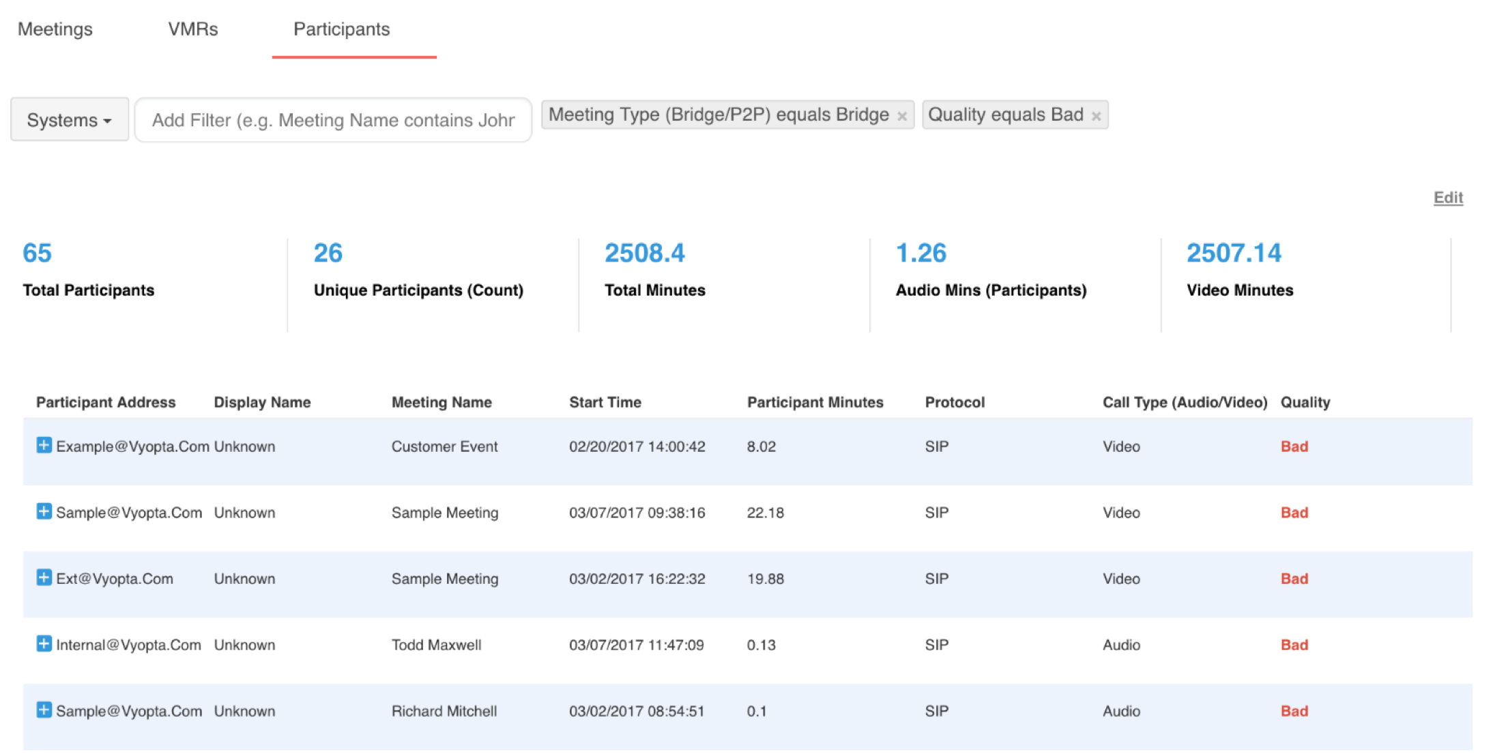
Task: Sort by Call Type (Audio/Video) column header
Action: [1185, 402]
